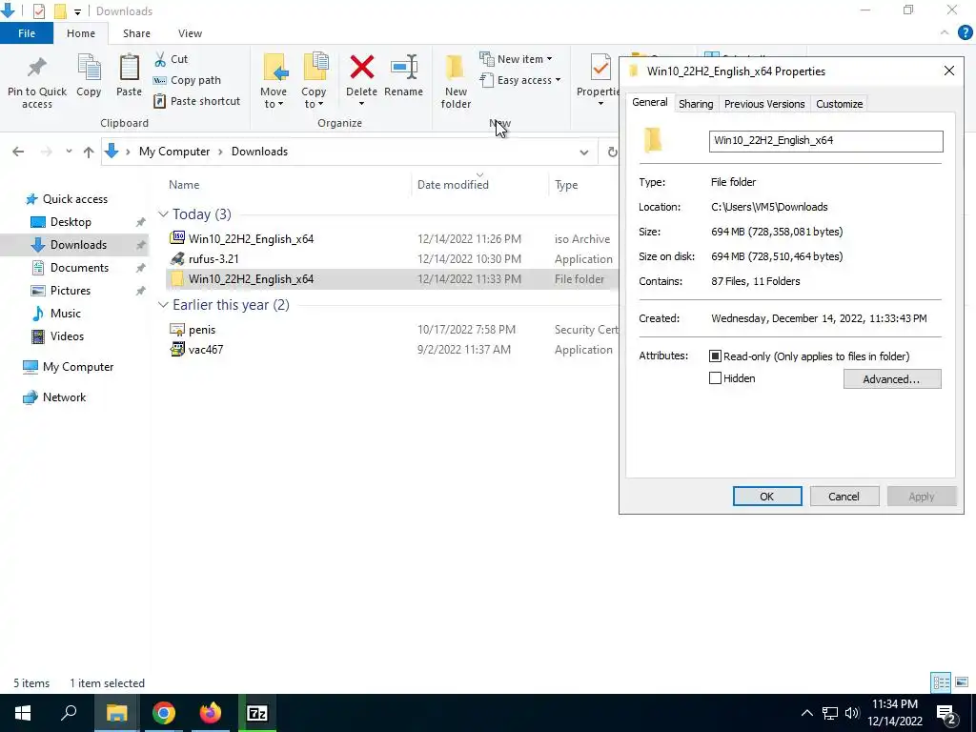Open Google Chrome from taskbar

[164, 713]
